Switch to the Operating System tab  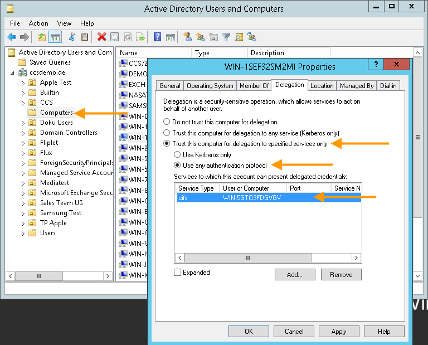click(210, 86)
